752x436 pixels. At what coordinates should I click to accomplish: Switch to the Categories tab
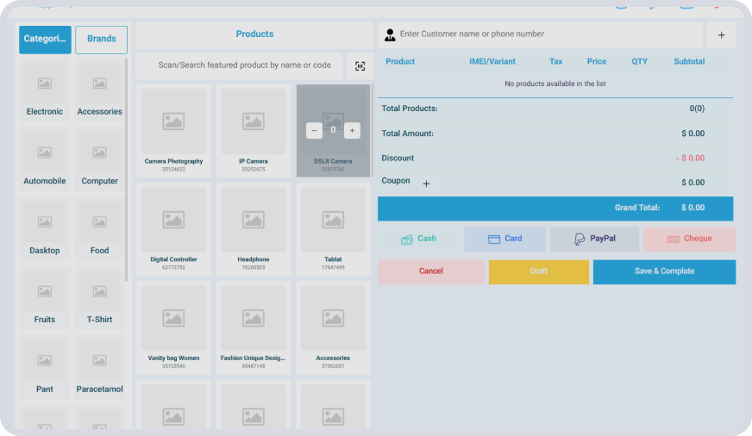point(46,40)
